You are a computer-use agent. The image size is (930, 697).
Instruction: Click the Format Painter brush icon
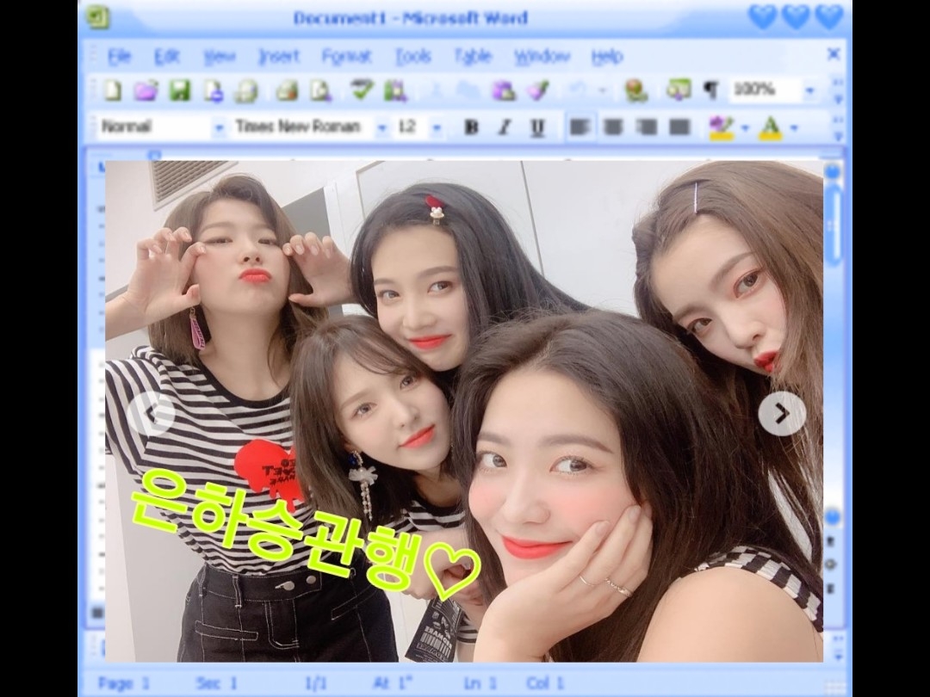(x=537, y=90)
